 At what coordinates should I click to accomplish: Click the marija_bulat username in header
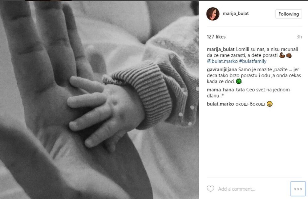point(236,13)
